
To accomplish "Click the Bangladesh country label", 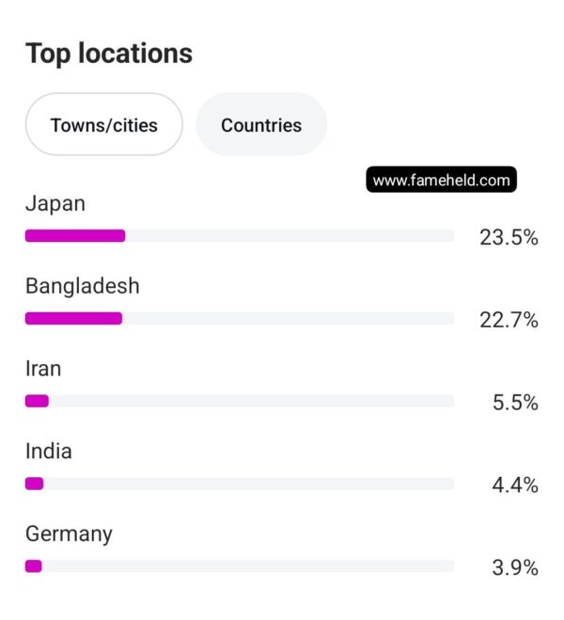I will coord(83,286).
